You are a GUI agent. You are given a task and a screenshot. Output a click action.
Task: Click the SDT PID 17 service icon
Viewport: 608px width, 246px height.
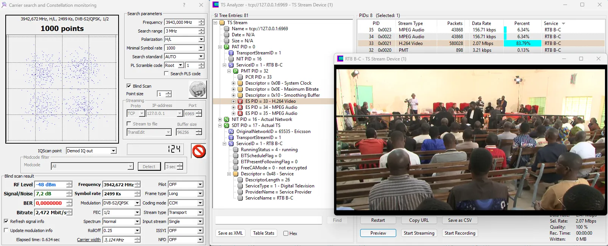point(227,125)
